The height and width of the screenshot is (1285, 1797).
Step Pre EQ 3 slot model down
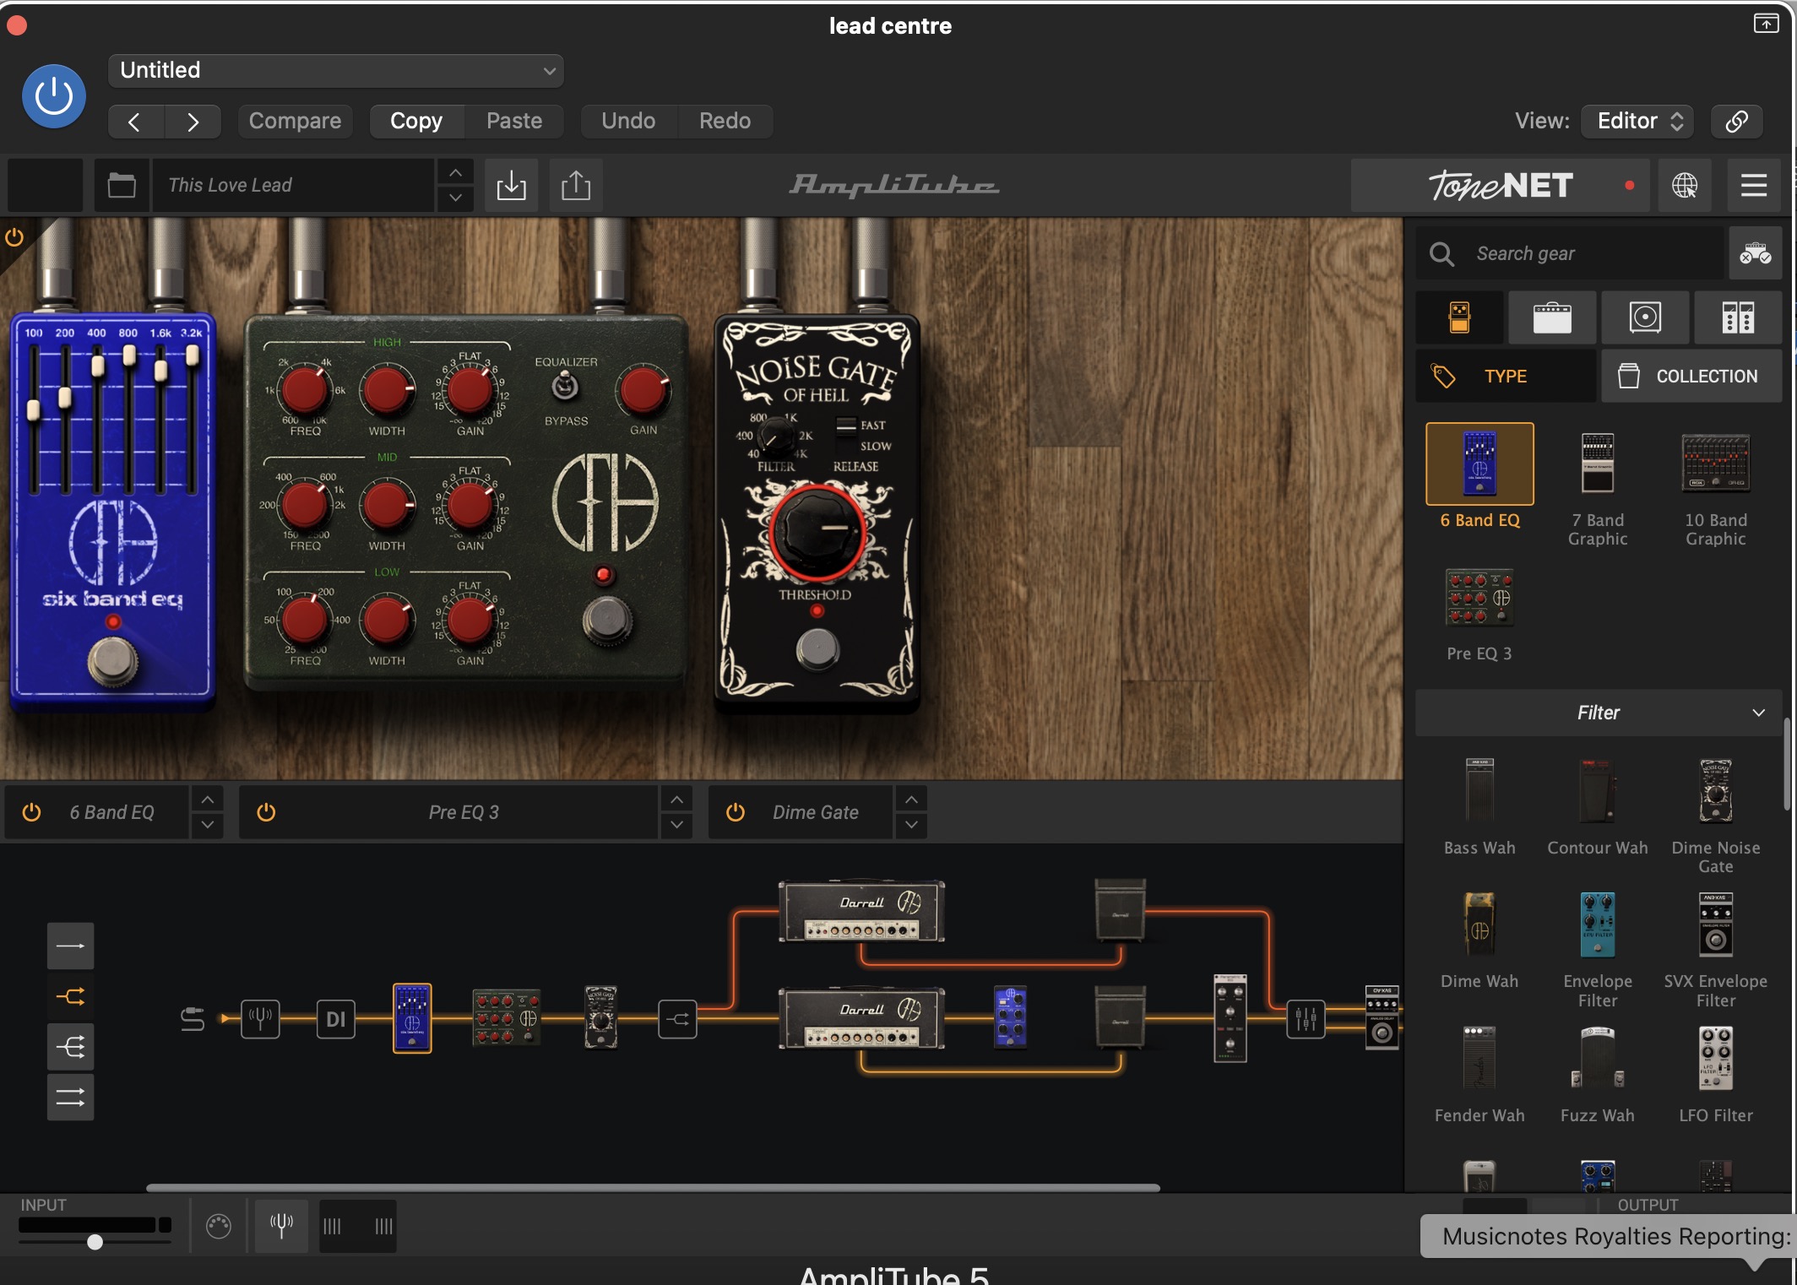coord(676,825)
